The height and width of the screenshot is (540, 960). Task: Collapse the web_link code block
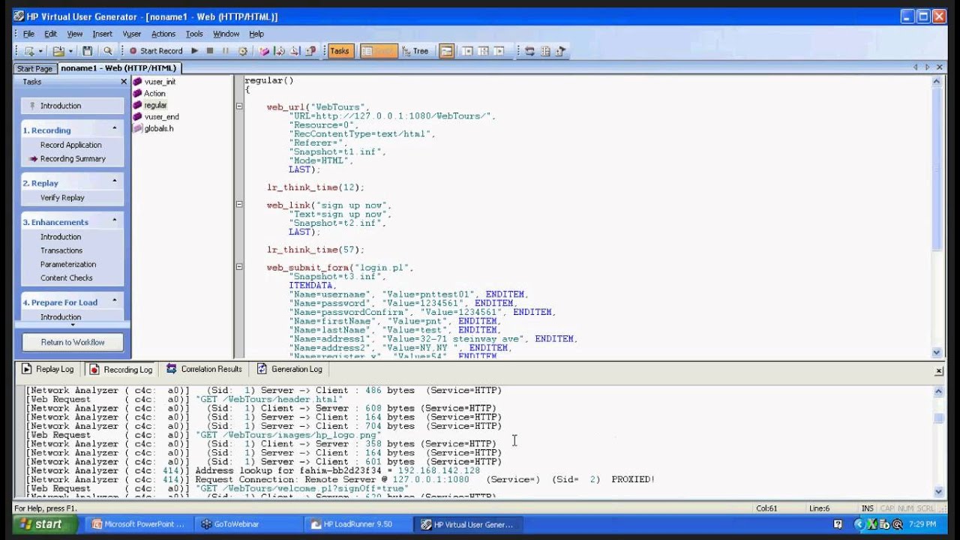tap(239, 204)
